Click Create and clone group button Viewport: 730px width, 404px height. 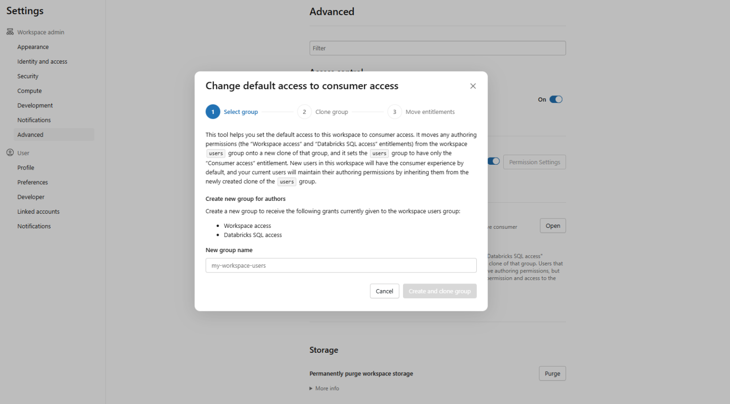[440, 291]
